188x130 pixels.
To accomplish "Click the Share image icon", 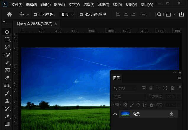I will point(181,14).
